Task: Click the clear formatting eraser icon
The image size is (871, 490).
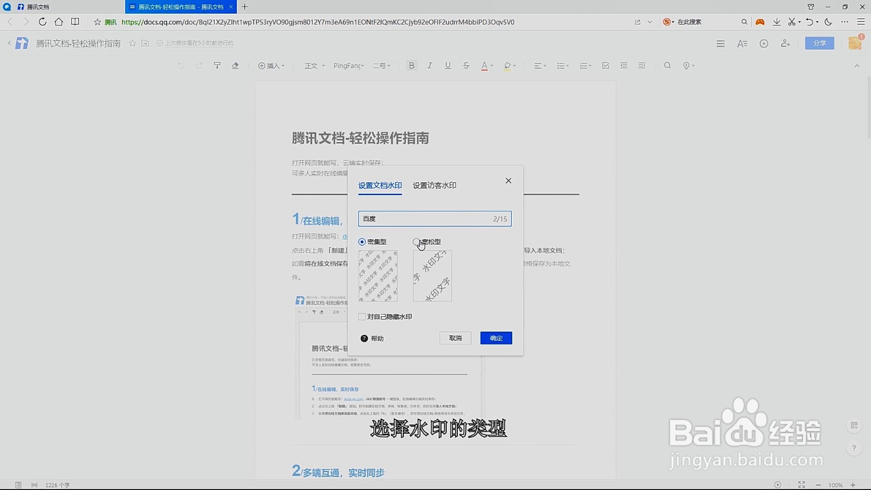Action: tap(235, 66)
